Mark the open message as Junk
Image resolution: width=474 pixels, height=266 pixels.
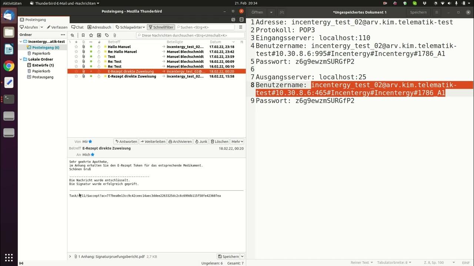201,141
